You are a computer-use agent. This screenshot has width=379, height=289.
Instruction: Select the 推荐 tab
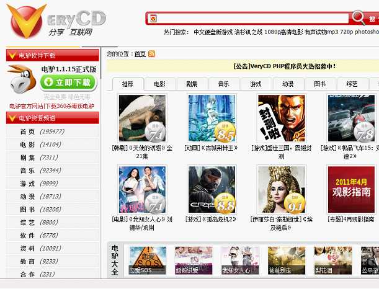click(128, 84)
